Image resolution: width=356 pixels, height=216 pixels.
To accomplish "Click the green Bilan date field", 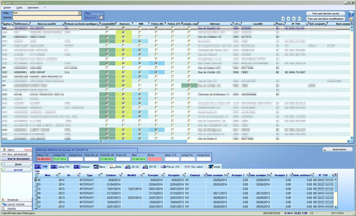I will coord(139,159).
